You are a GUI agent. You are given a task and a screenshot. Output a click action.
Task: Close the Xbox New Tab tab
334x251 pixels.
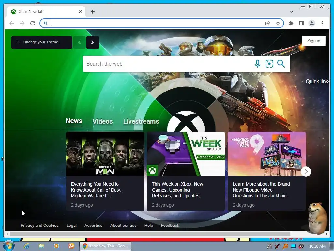coord(80,12)
